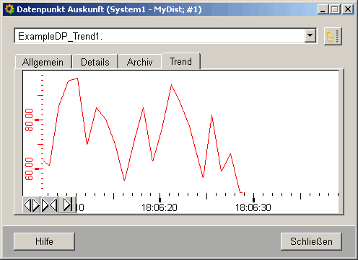Click the 18:06:30 time axis label
The width and height of the screenshot is (358, 260).
point(253,207)
